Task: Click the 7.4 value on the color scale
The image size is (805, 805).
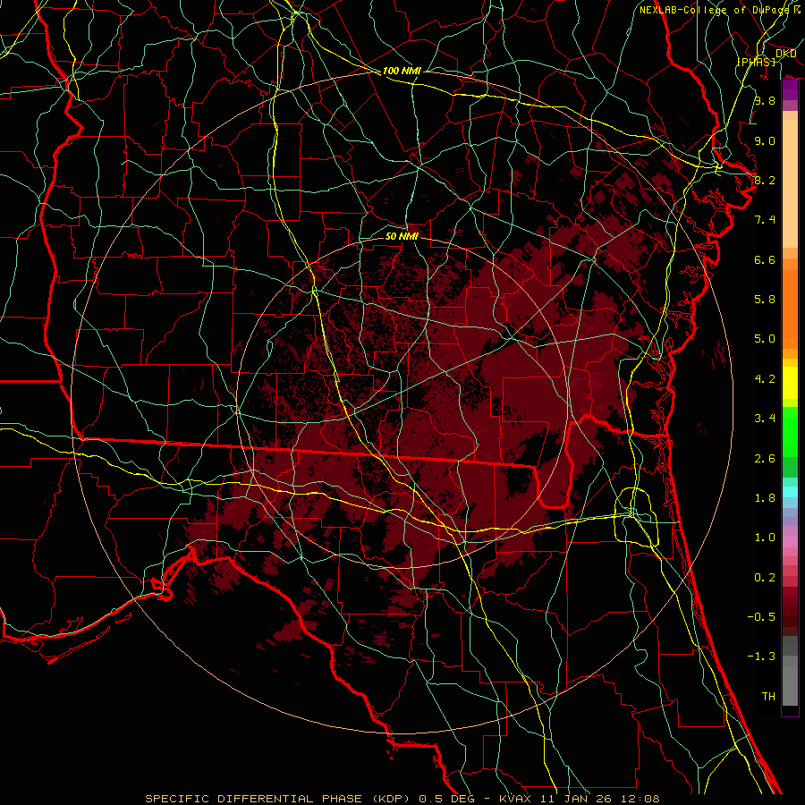Action: 765,220
